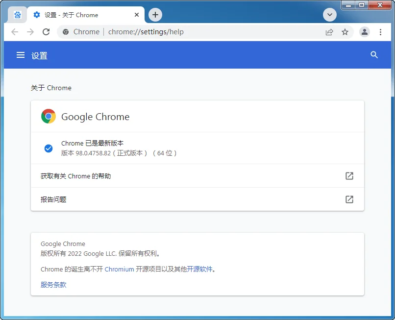Expand the tab search dropdown arrow
Image resolution: width=395 pixels, height=320 pixels.
[x=330, y=15]
